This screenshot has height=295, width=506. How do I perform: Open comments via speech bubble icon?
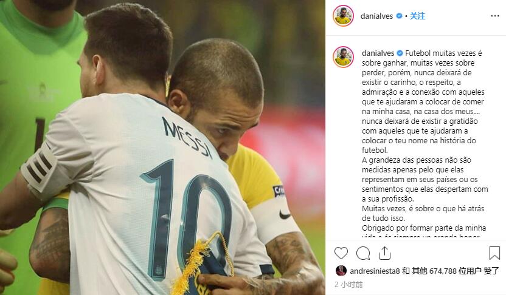pyautogui.click(x=363, y=253)
